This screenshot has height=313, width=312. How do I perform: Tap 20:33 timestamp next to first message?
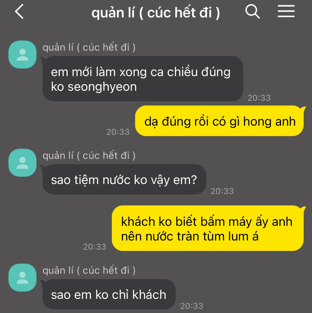[x=259, y=98]
